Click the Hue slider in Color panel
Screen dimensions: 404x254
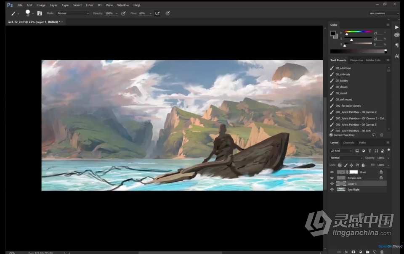click(358, 32)
